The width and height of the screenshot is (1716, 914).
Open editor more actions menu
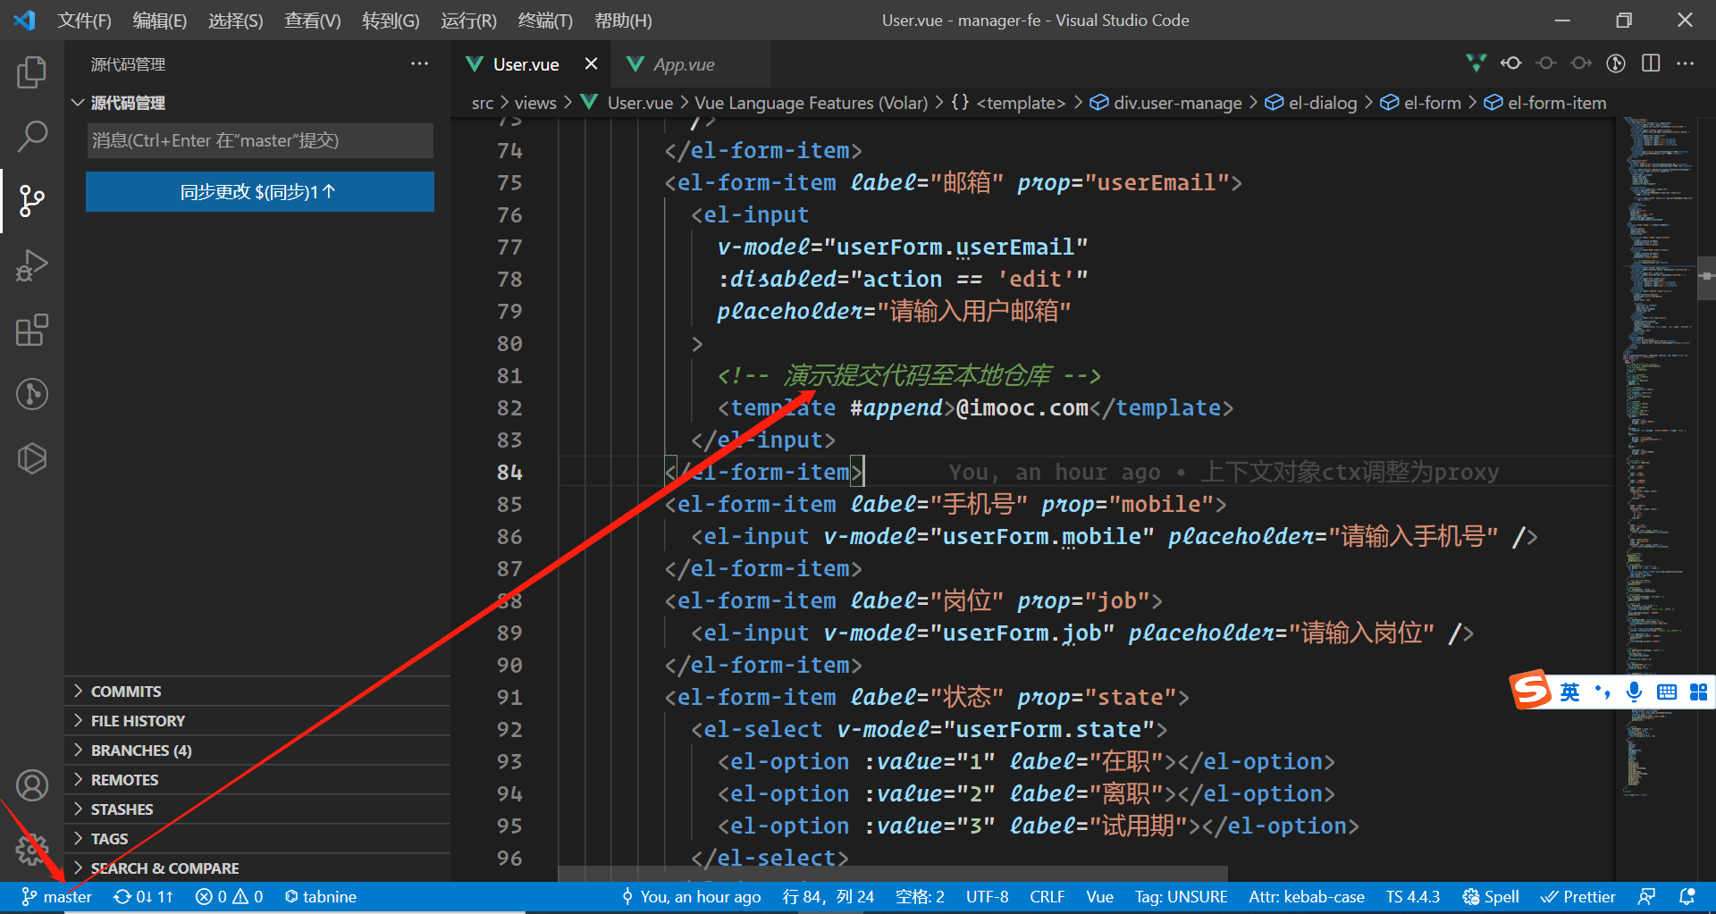pyautogui.click(x=1686, y=63)
